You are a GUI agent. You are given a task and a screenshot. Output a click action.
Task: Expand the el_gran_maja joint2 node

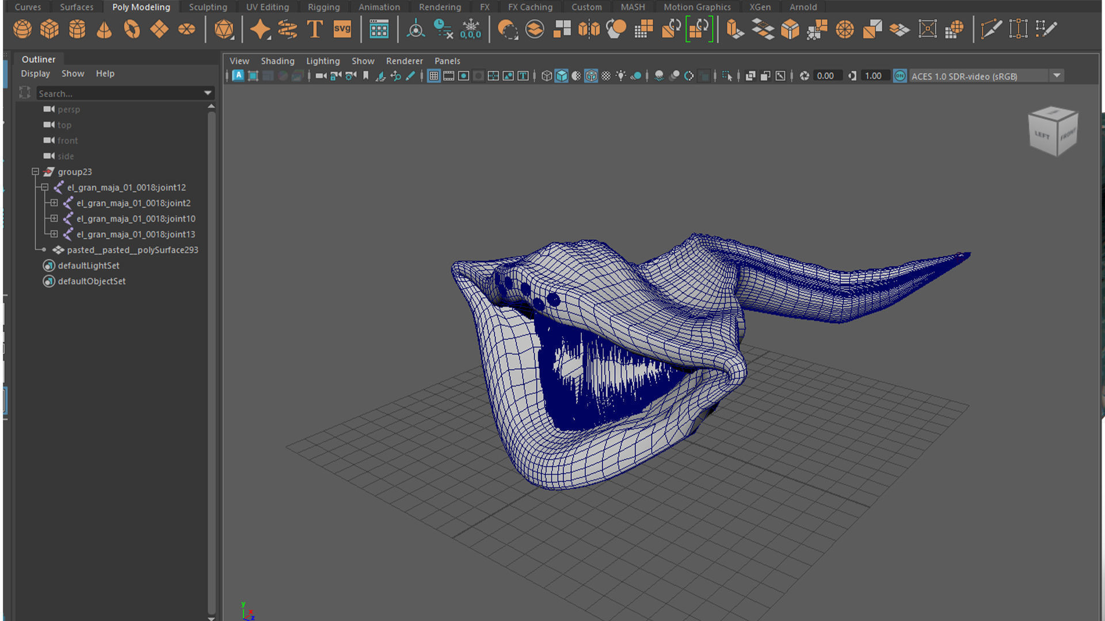coord(54,203)
